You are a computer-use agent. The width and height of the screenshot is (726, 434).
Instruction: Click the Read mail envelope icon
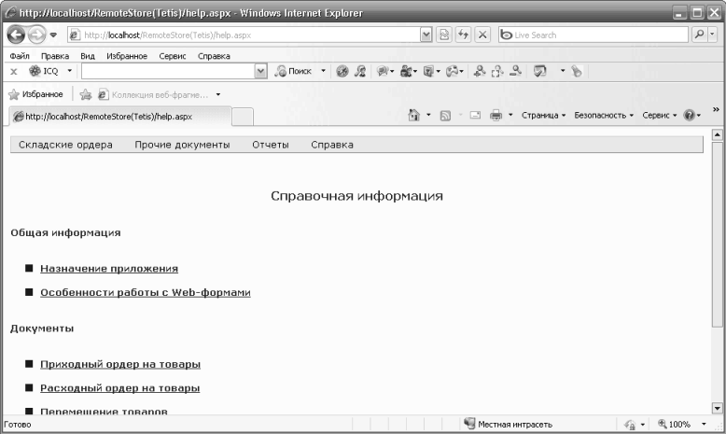click(475, 115)
